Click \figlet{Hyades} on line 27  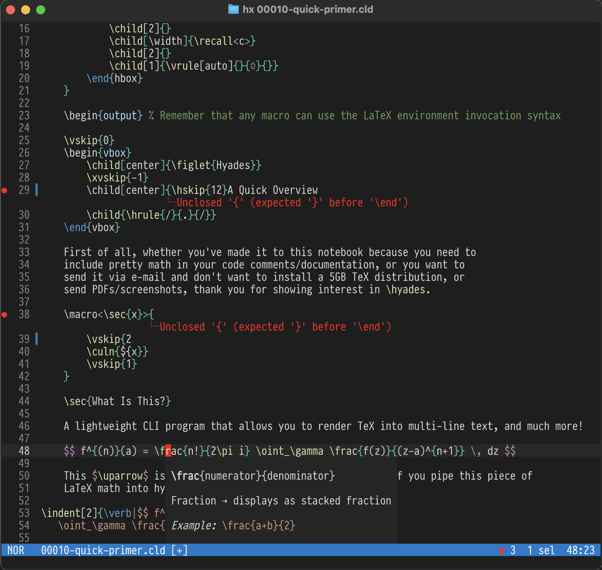click(x=214, y=165)
